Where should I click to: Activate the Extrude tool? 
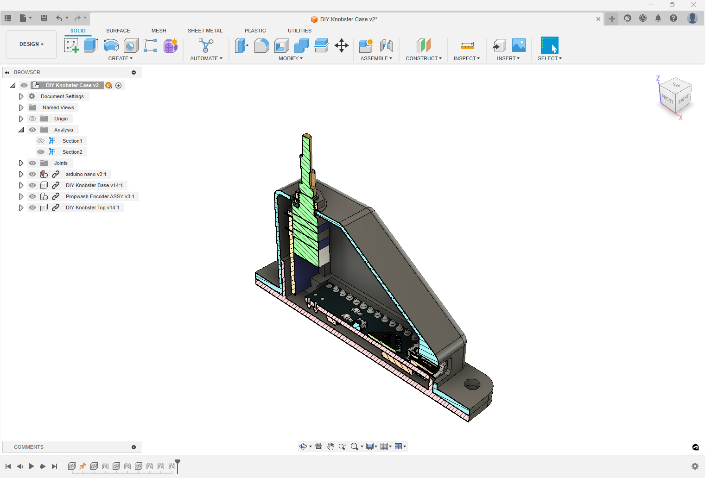(90, 45)
